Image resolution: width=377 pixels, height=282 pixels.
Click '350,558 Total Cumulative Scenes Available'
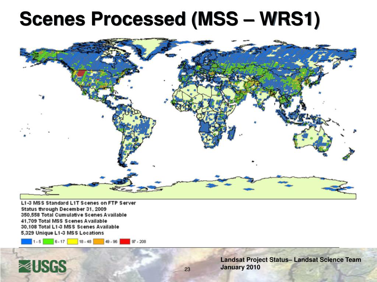click(74, 215)
